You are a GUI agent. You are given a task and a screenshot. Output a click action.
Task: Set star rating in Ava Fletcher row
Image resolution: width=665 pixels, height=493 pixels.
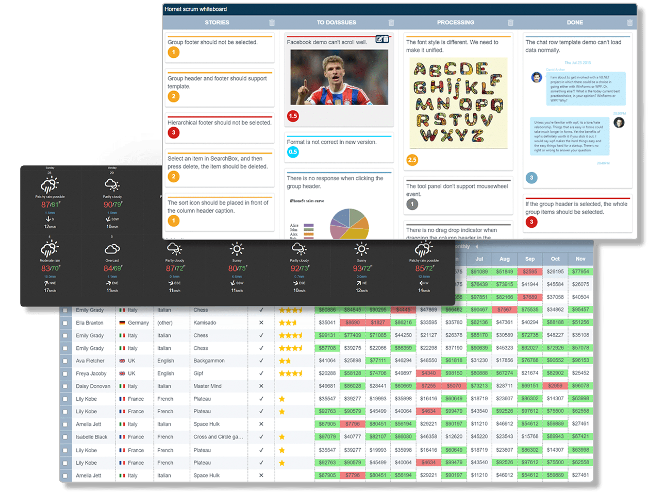click(285, 361)
